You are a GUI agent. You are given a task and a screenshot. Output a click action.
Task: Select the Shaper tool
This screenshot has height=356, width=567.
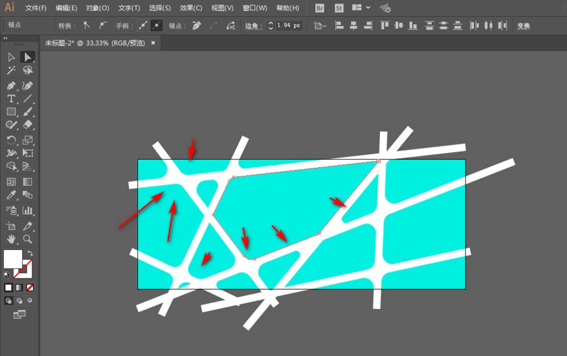pyautogui.click(x=11, y=125)
